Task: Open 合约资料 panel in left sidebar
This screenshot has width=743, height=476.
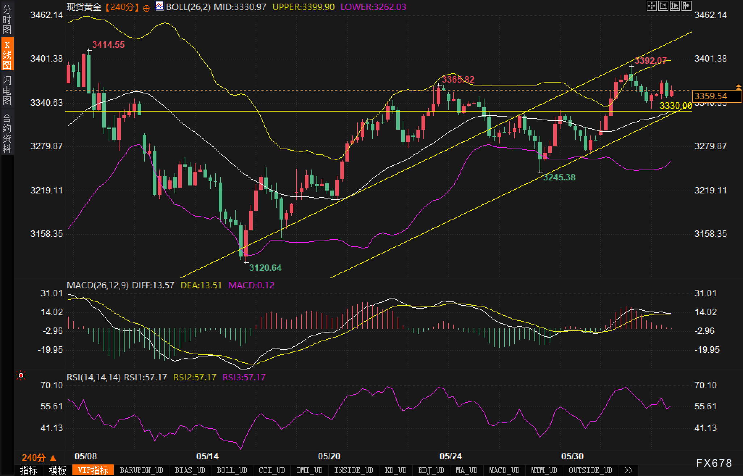Action: 7,133
